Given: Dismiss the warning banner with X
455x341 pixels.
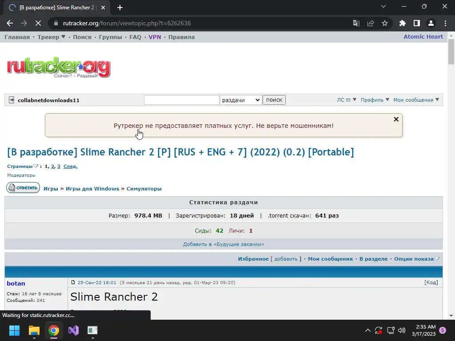Looking at the screenshot, I should [396, 119].
